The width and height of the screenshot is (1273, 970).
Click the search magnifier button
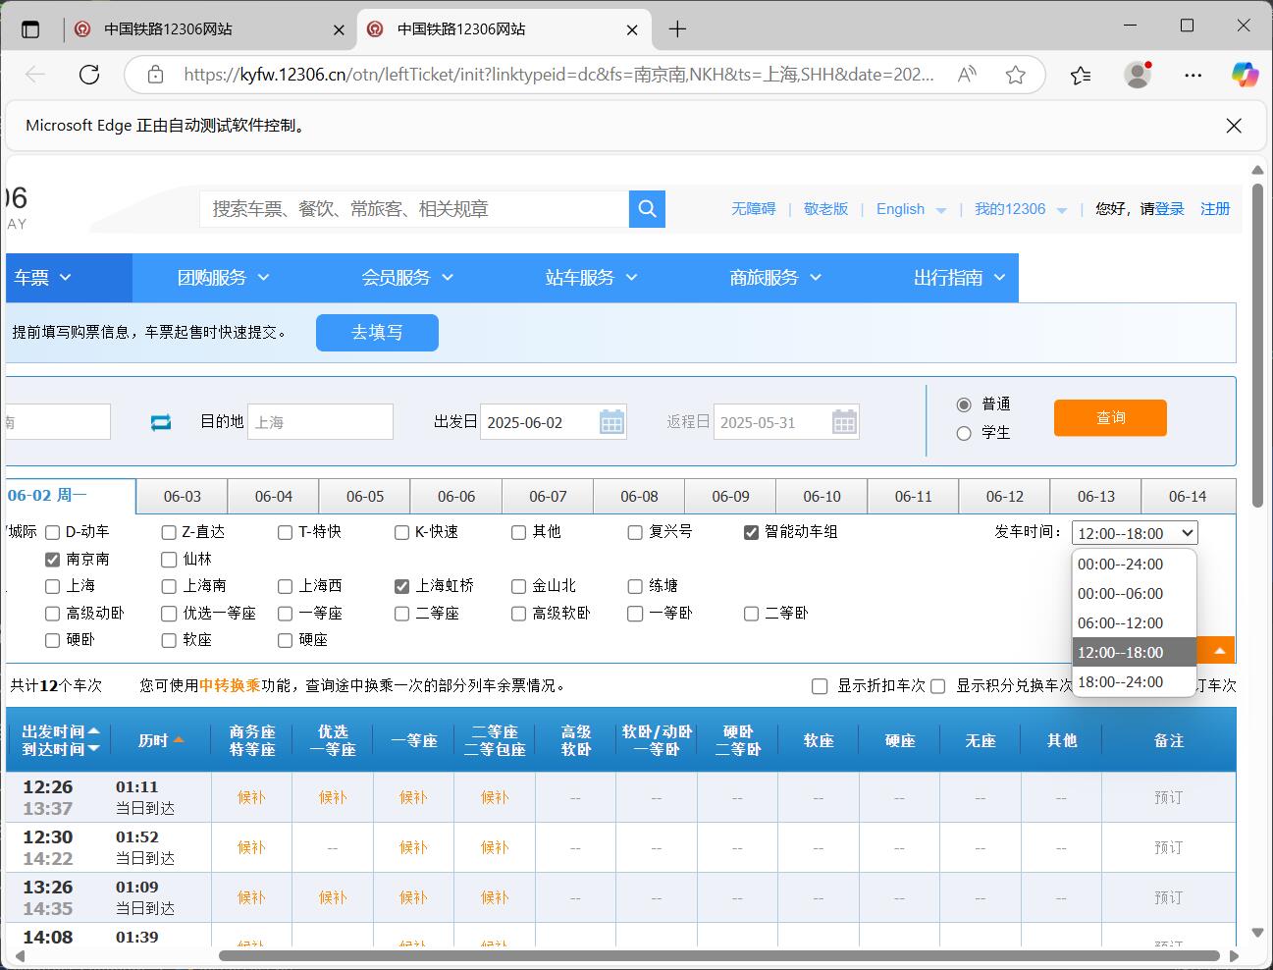pos(647,208)
